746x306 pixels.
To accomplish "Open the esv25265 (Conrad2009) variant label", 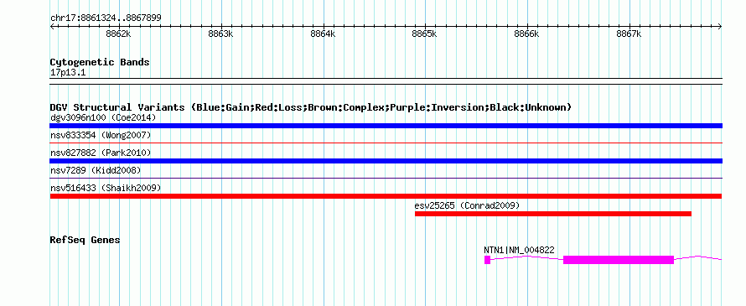I will [x=467, y=205].
